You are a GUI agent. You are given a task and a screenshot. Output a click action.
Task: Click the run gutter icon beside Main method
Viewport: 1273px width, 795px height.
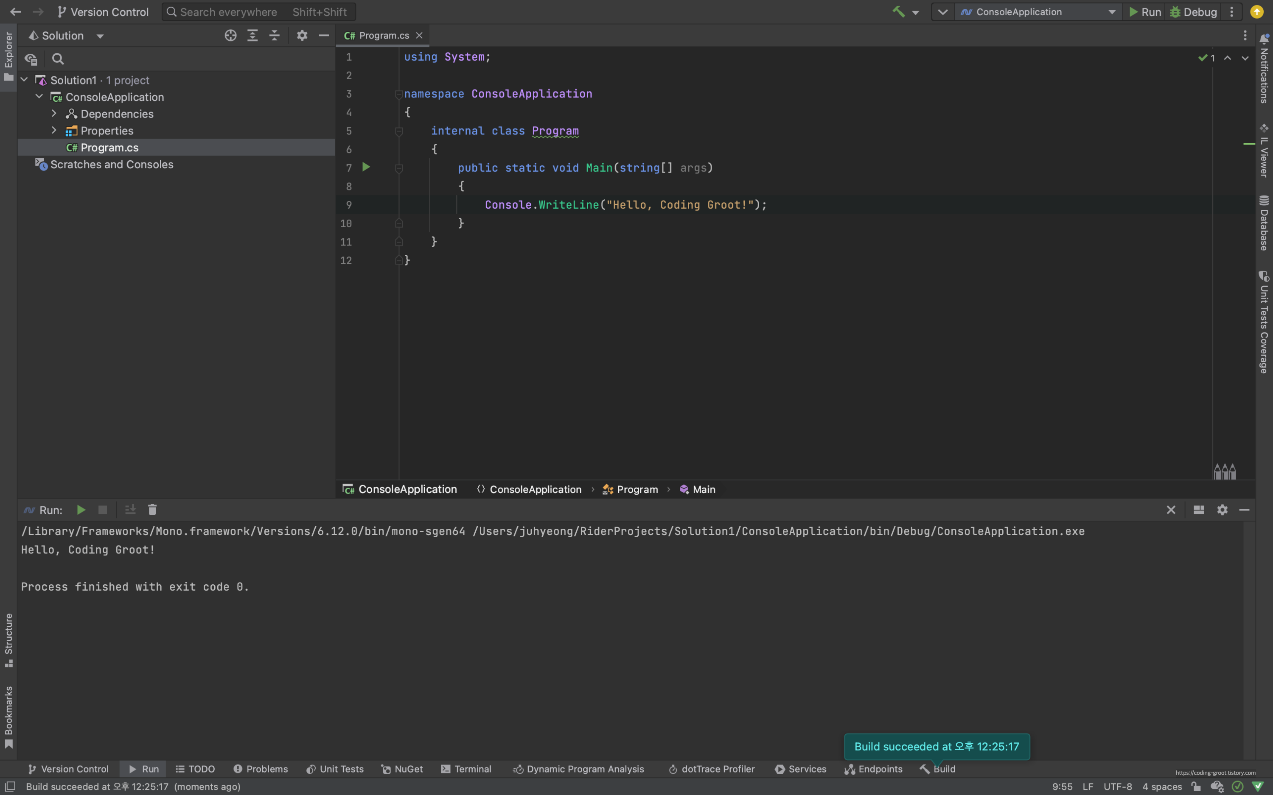point(366,167)
